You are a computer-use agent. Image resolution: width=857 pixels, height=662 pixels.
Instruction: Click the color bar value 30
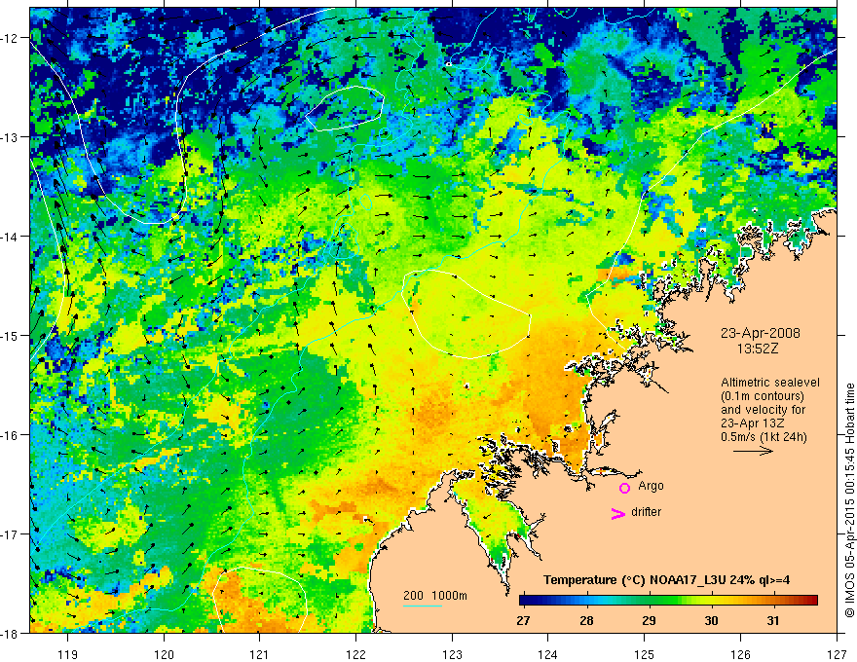point(711,621)
